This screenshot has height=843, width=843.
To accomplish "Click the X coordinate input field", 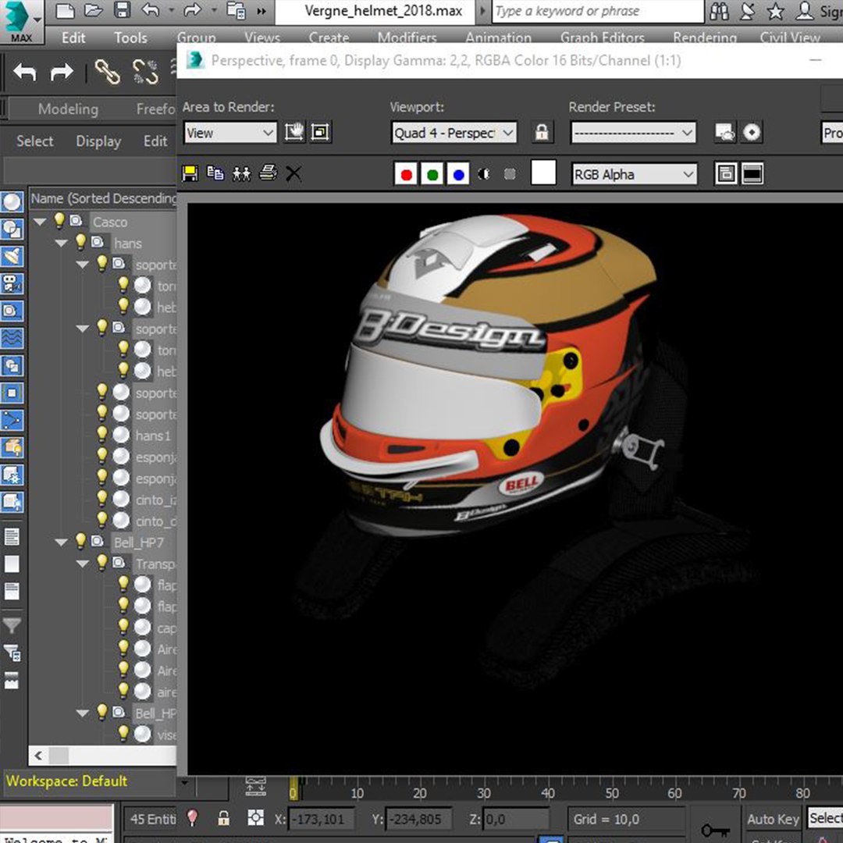I will pos(322,820).
